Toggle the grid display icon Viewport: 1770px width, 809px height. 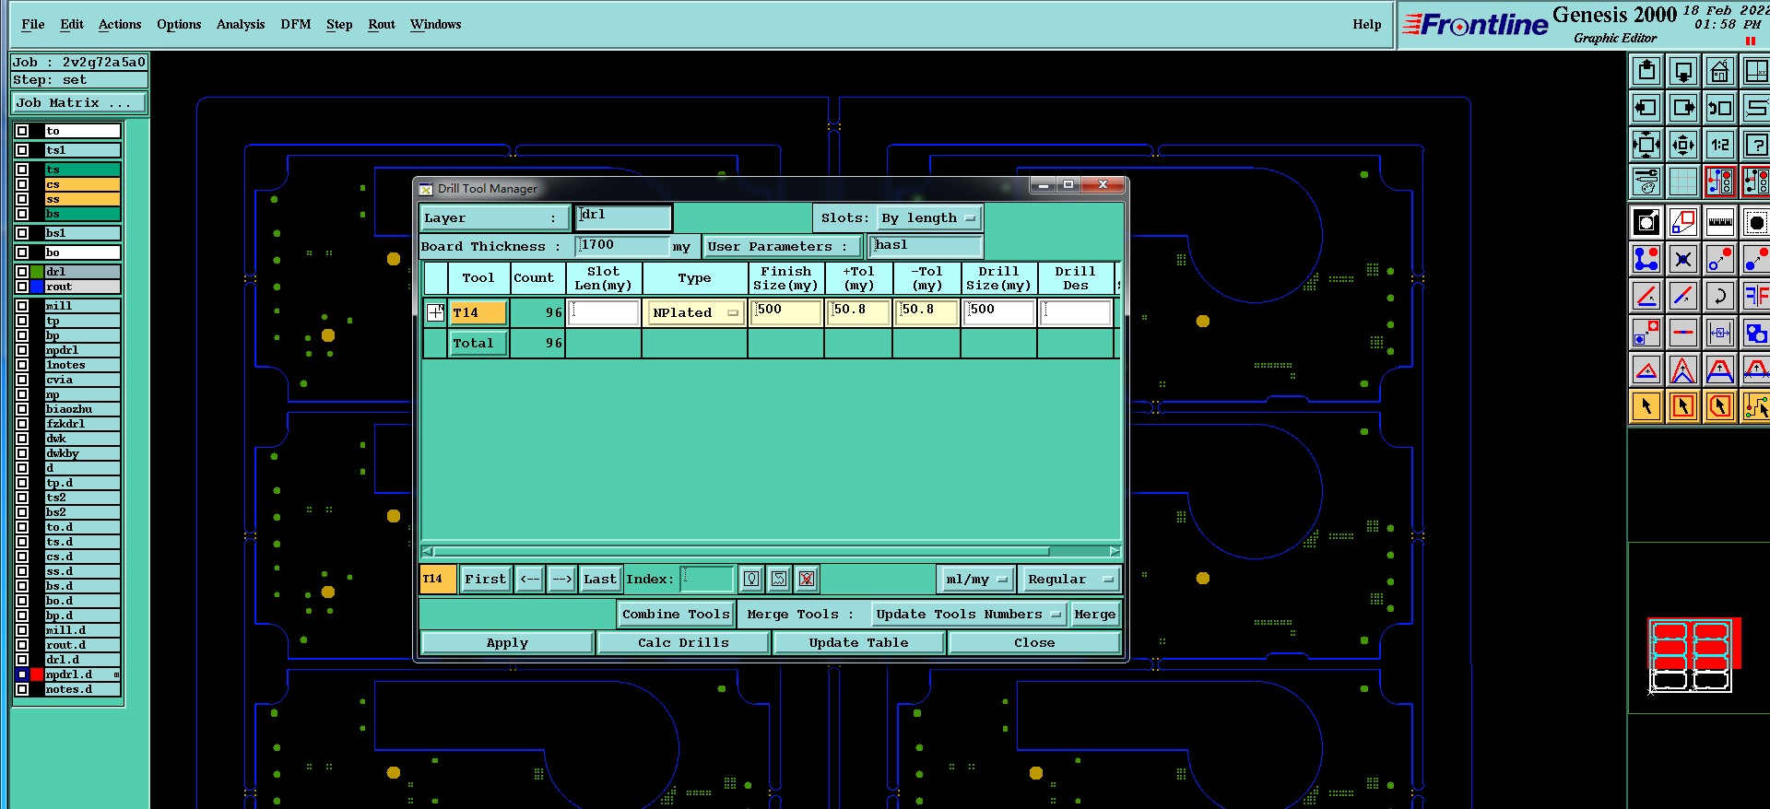pyautogui.click(x=1683, y=182)
